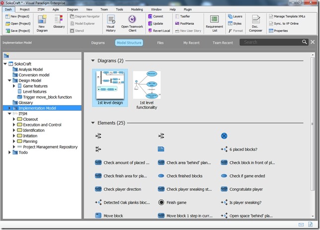This screenshot has width=320, height=230.
Task: Click New User Story
Action: 188,31
